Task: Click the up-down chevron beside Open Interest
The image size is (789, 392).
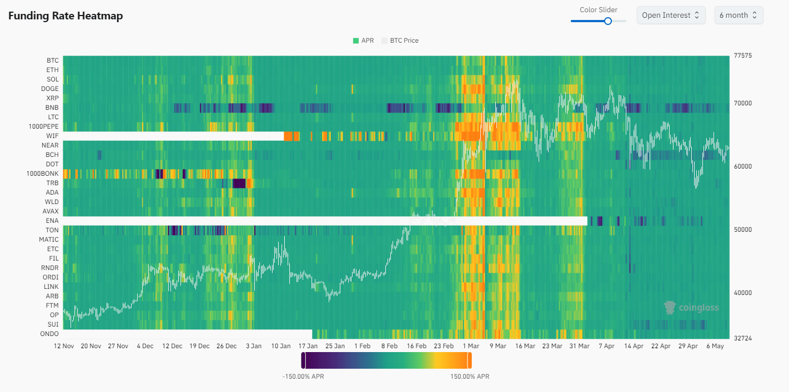Action: [697, 16]
